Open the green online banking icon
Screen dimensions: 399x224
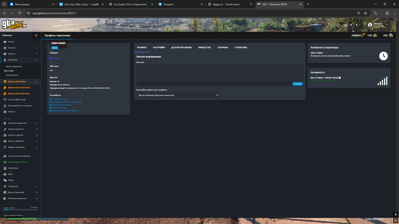click(x=5, y=162)
